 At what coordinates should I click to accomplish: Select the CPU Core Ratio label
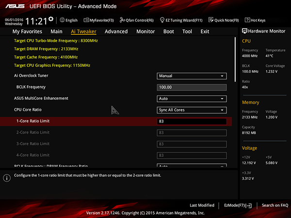(28, 109)
